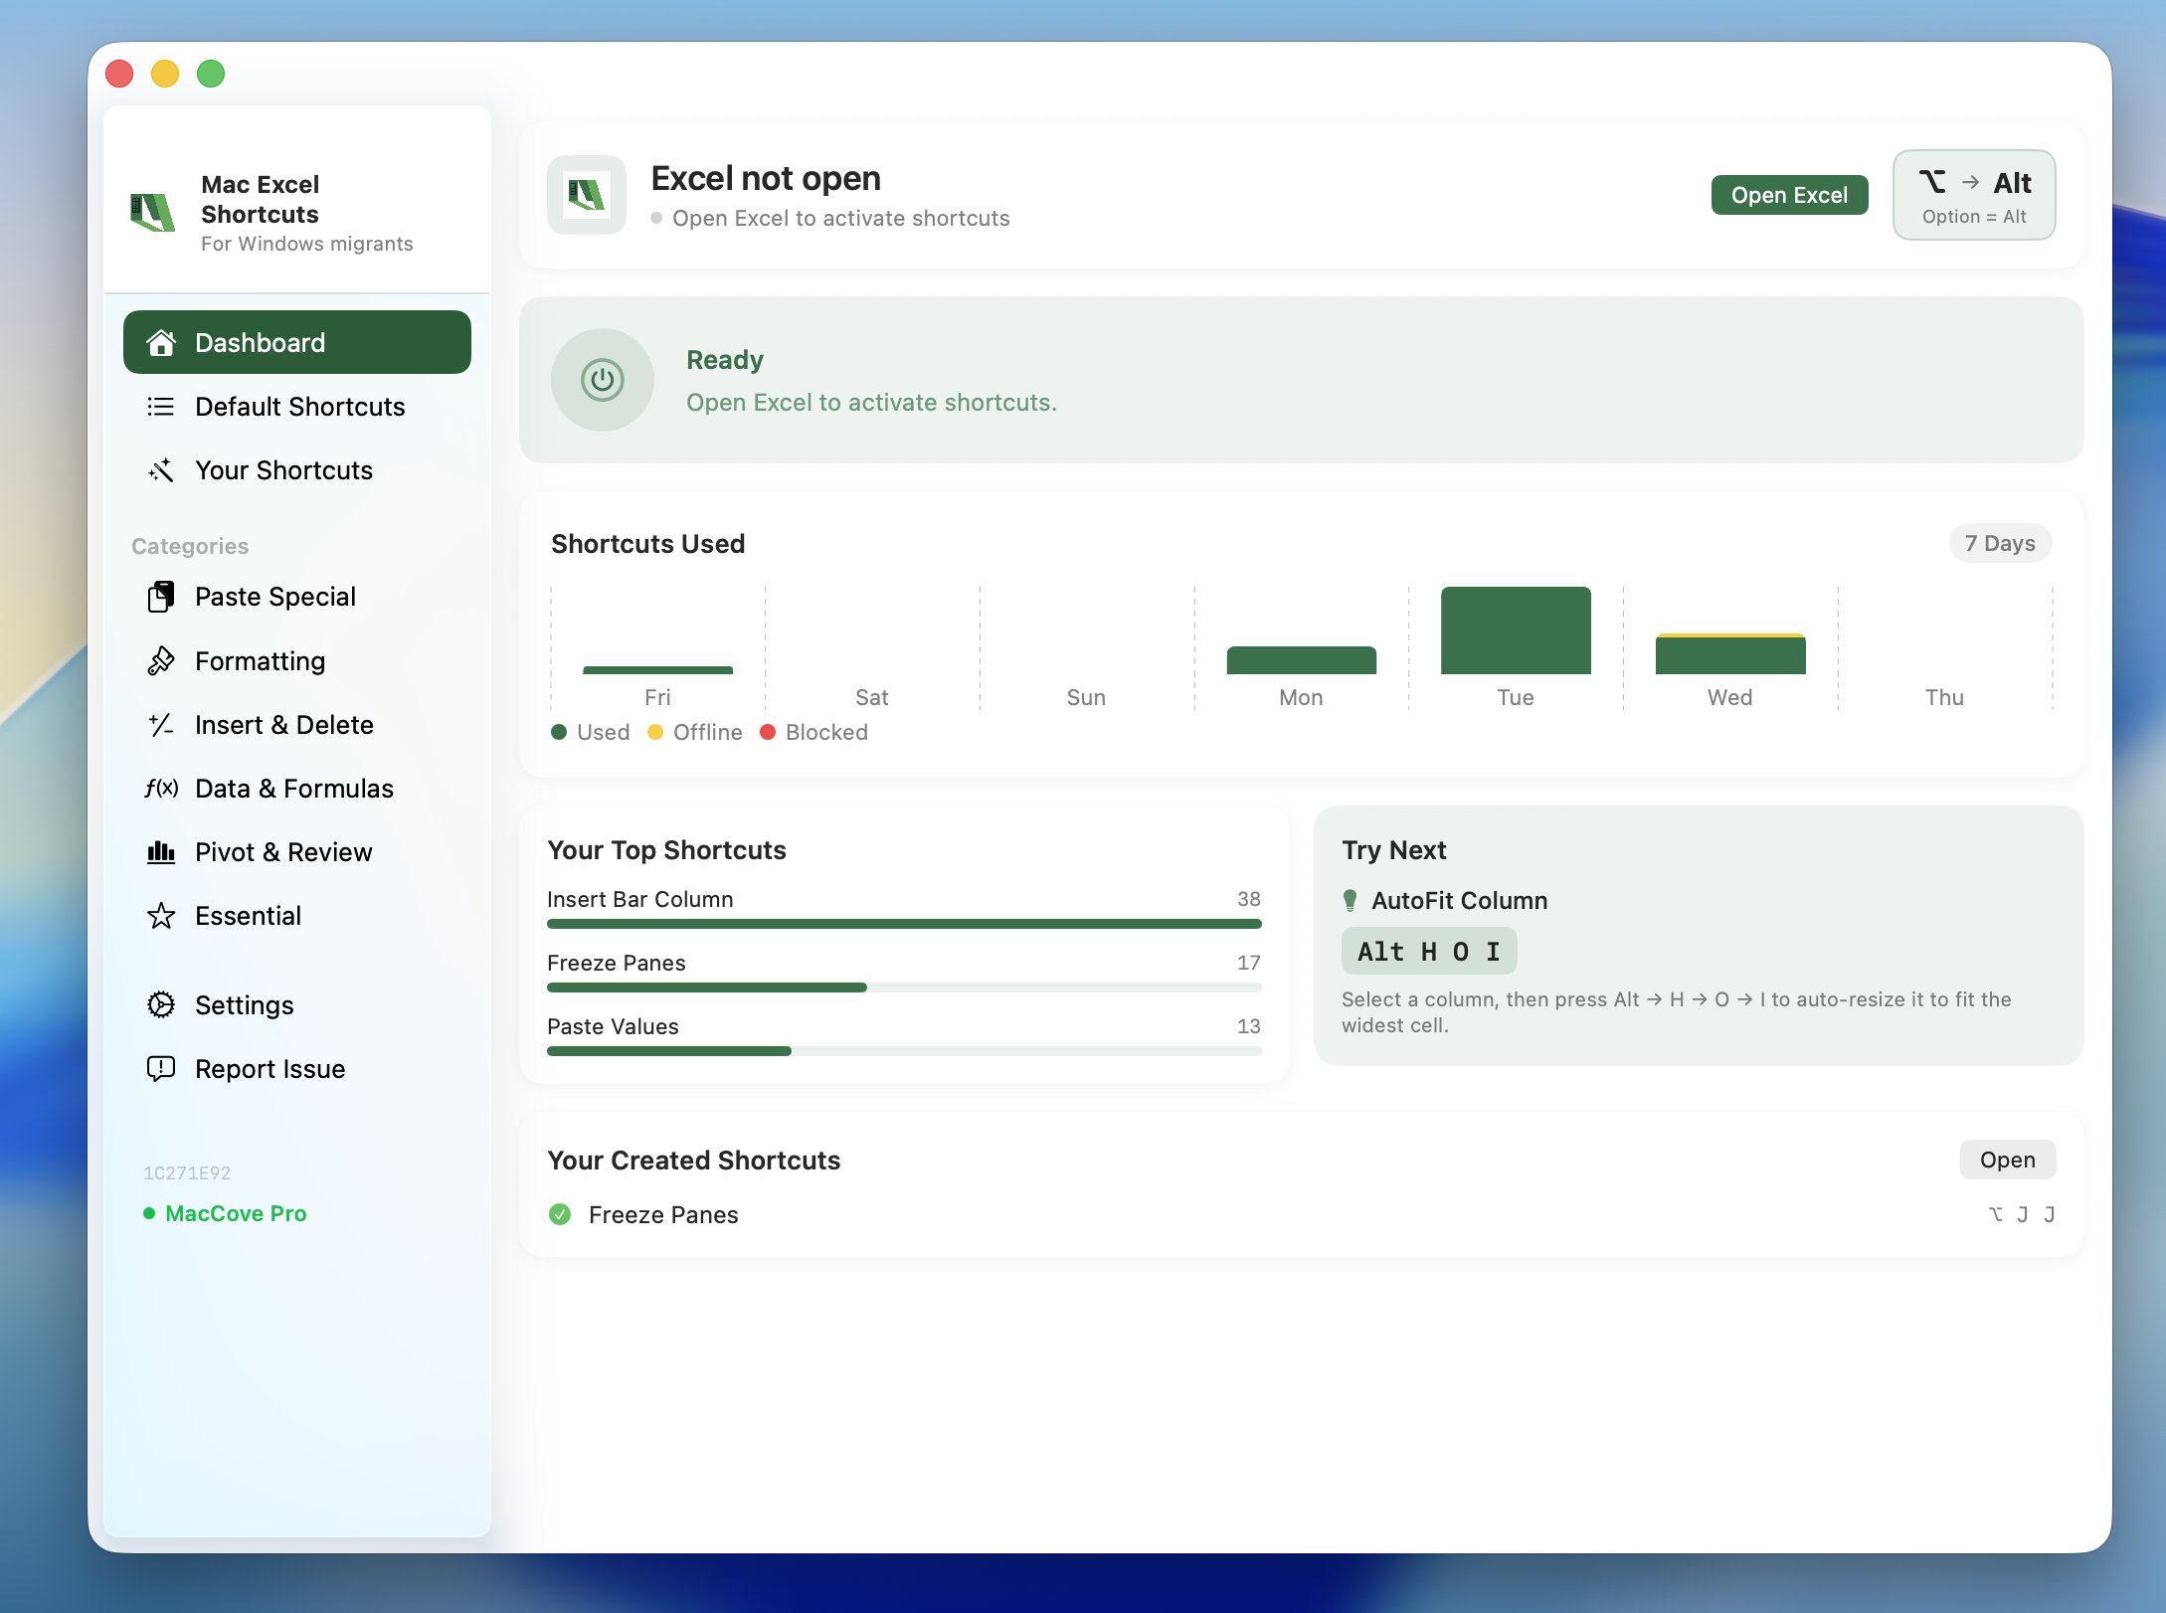This screenshot has width=2166, height=1613.
Task: Open the Data & Formulas category
Action: 297,789
